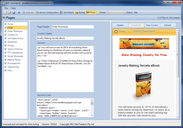Click the Content Header input field
The height and width of the screenshot is (128, 183).
click(65, 38)
